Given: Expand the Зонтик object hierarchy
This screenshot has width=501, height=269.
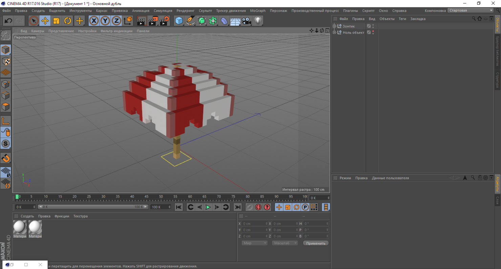Looking at the screenshot, I should click(334, 26).
